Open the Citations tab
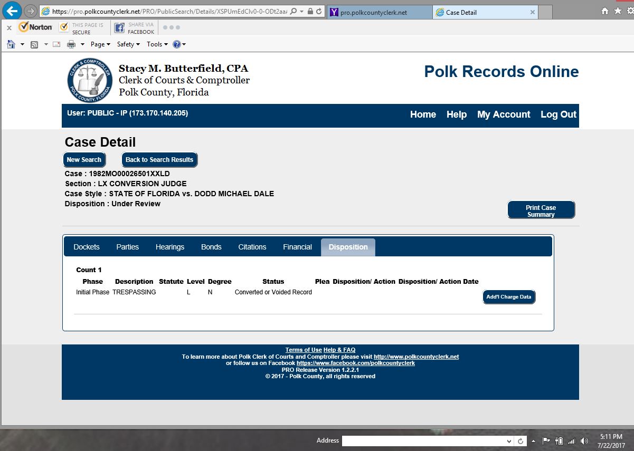This screenshot has height=451, width=634. pos(252,247)
